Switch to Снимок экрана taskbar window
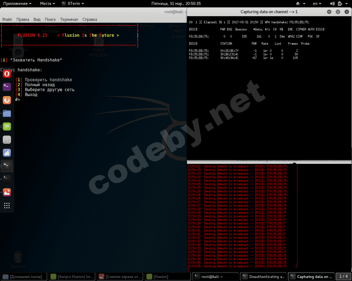 (120, 277)
